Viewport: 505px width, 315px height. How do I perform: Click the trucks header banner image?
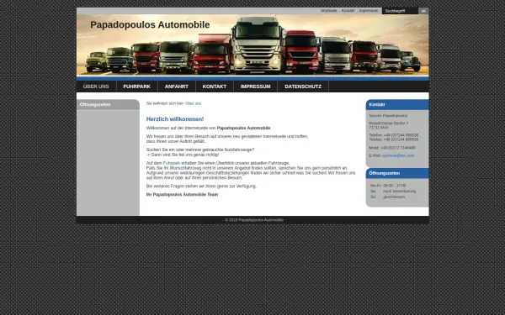click(x=252, y=45)
